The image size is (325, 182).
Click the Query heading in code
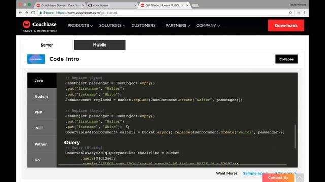(x=72, y=142)
